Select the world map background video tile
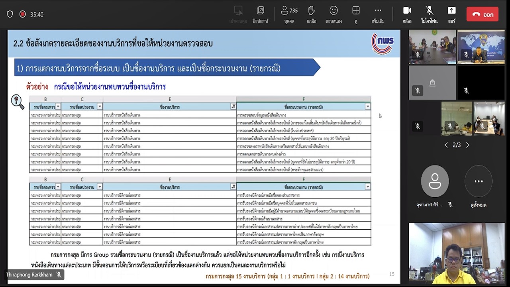The image size is (510, 287). pyautogui.click(x=481, y=47)
